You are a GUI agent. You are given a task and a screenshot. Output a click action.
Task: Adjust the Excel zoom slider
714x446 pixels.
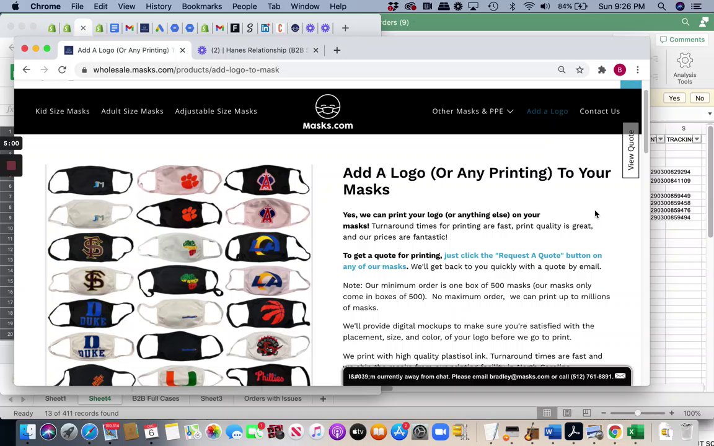click(638, 413)
